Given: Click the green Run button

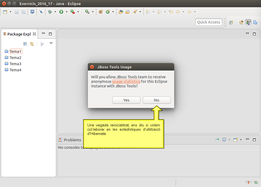Looking at the screenshot, I should click(61, 12).
